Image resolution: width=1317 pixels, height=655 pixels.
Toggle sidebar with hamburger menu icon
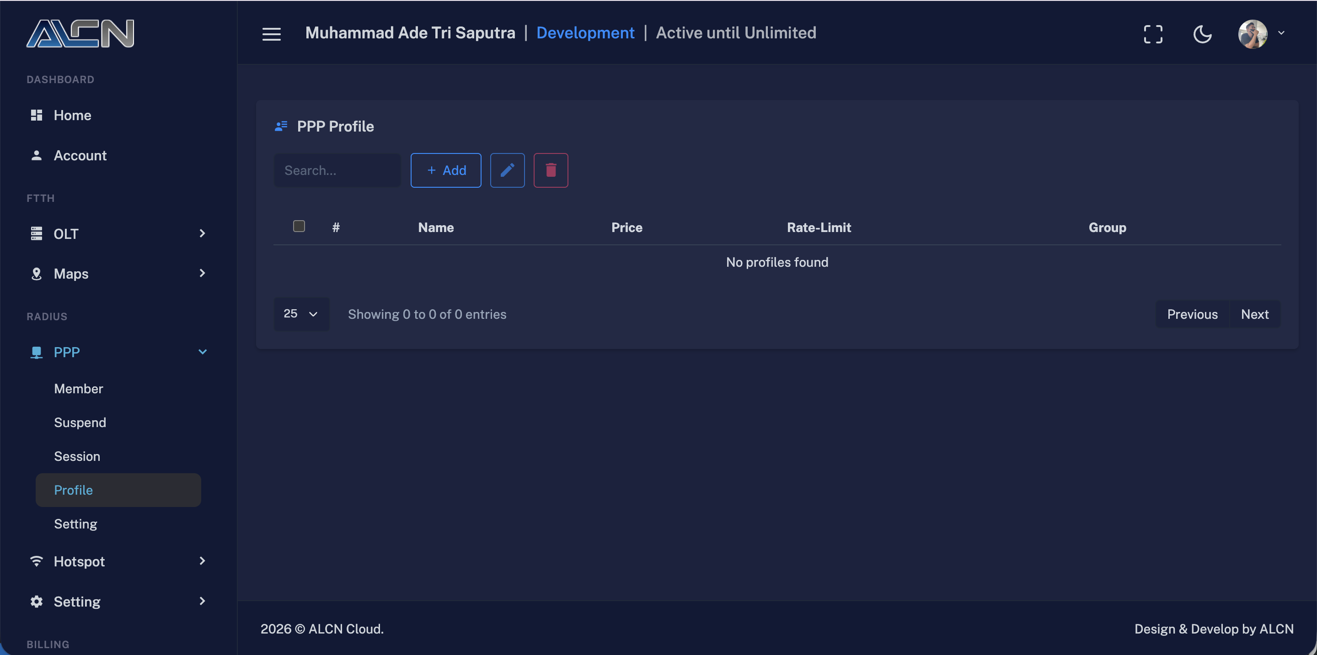tap(272, 34)
